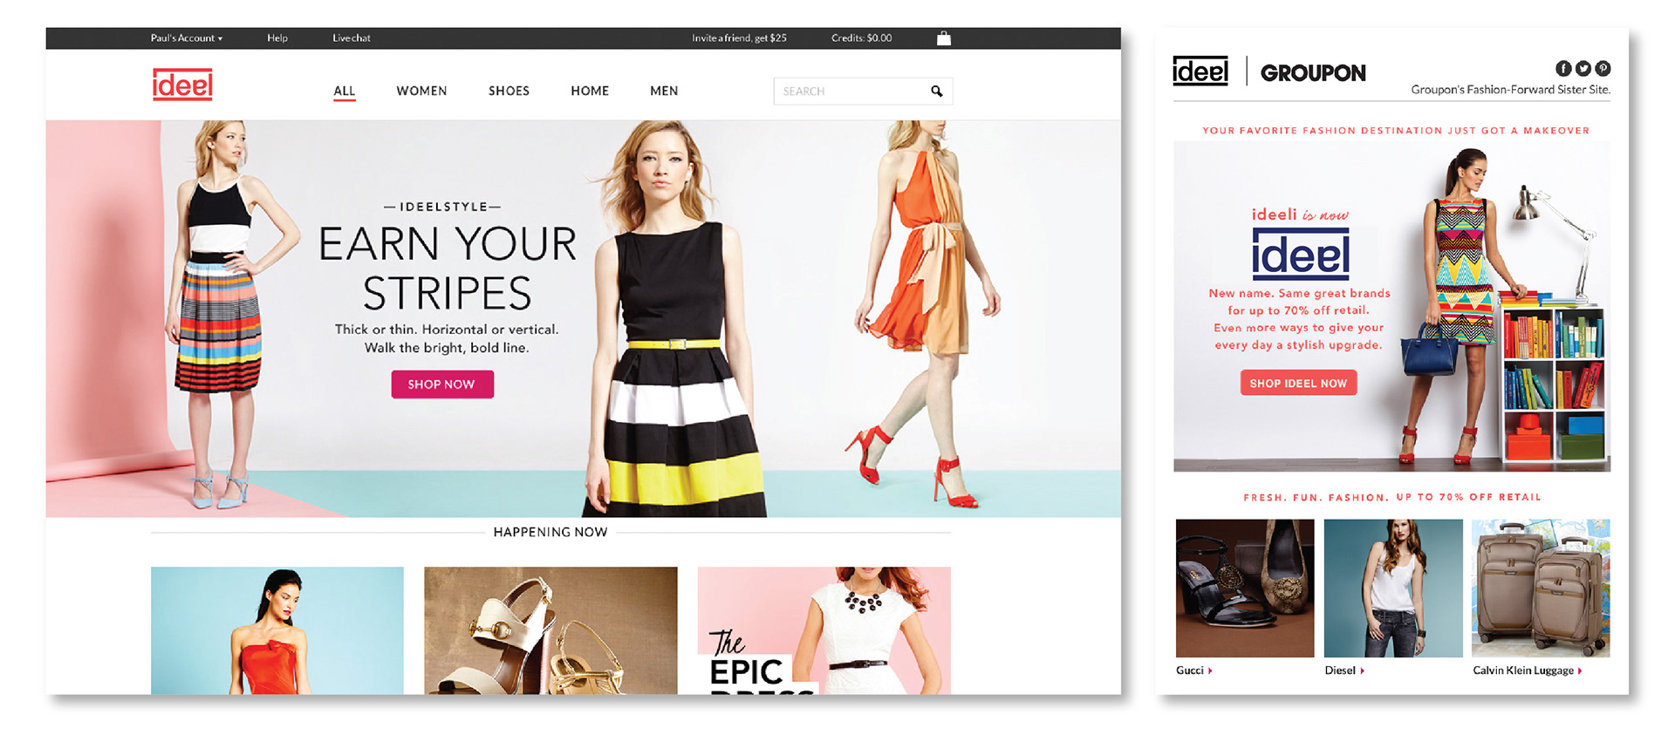Select the ALL navigation tab

345,91
